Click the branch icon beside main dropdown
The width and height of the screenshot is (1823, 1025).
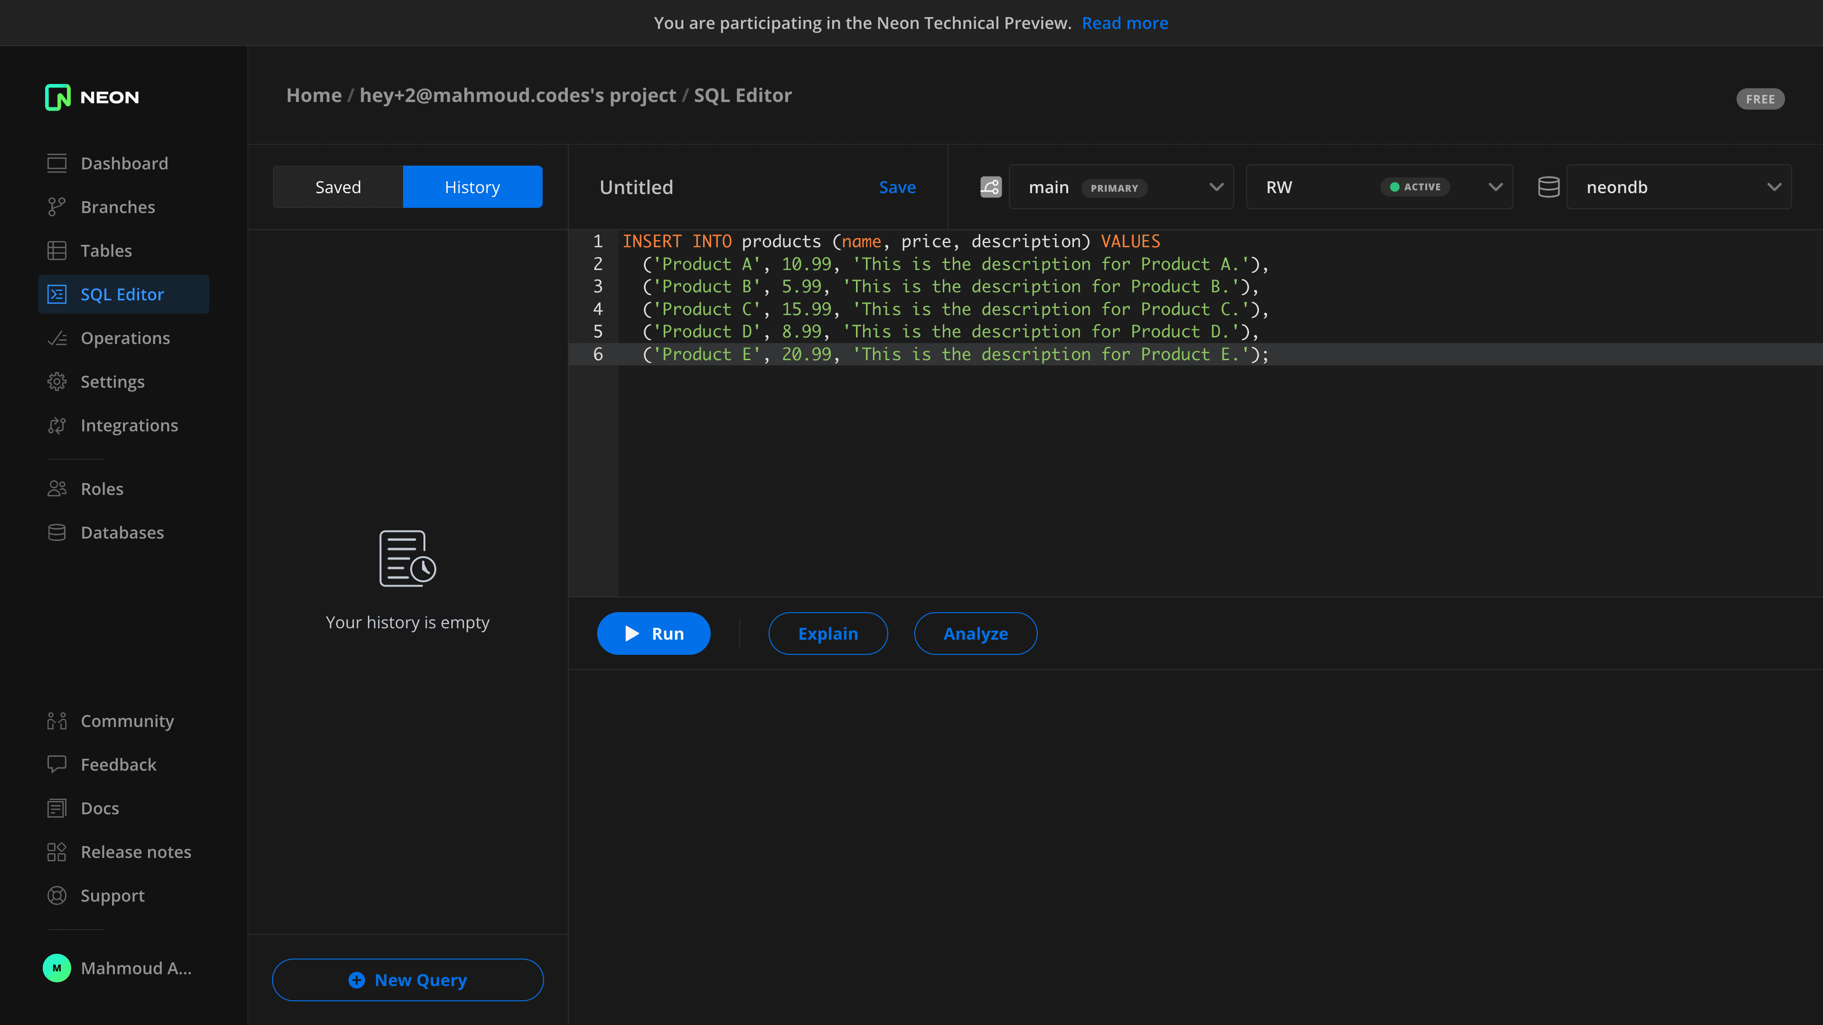coord(990,187)
